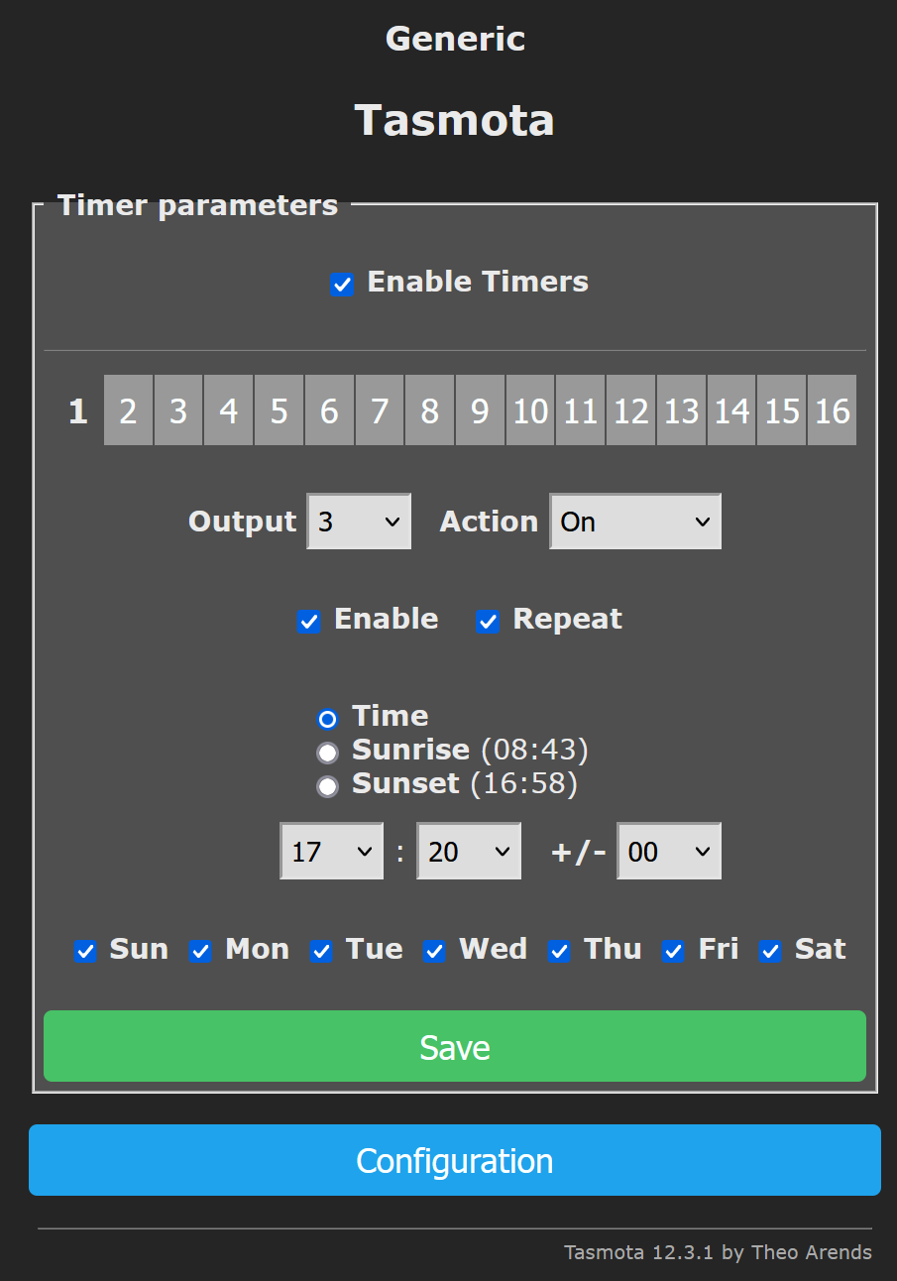Switch to timer tab 2

click(x=128, y=410)
